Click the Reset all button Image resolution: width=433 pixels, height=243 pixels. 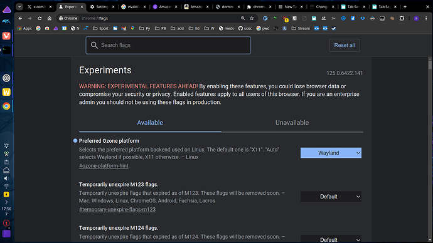[x=345, y=45]
